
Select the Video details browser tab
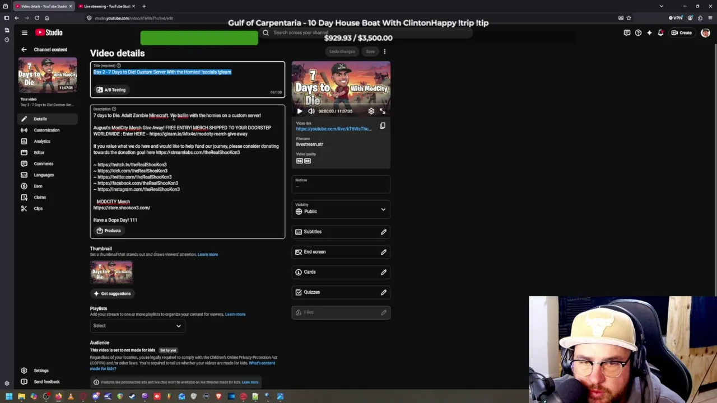[x=44, y=6]
